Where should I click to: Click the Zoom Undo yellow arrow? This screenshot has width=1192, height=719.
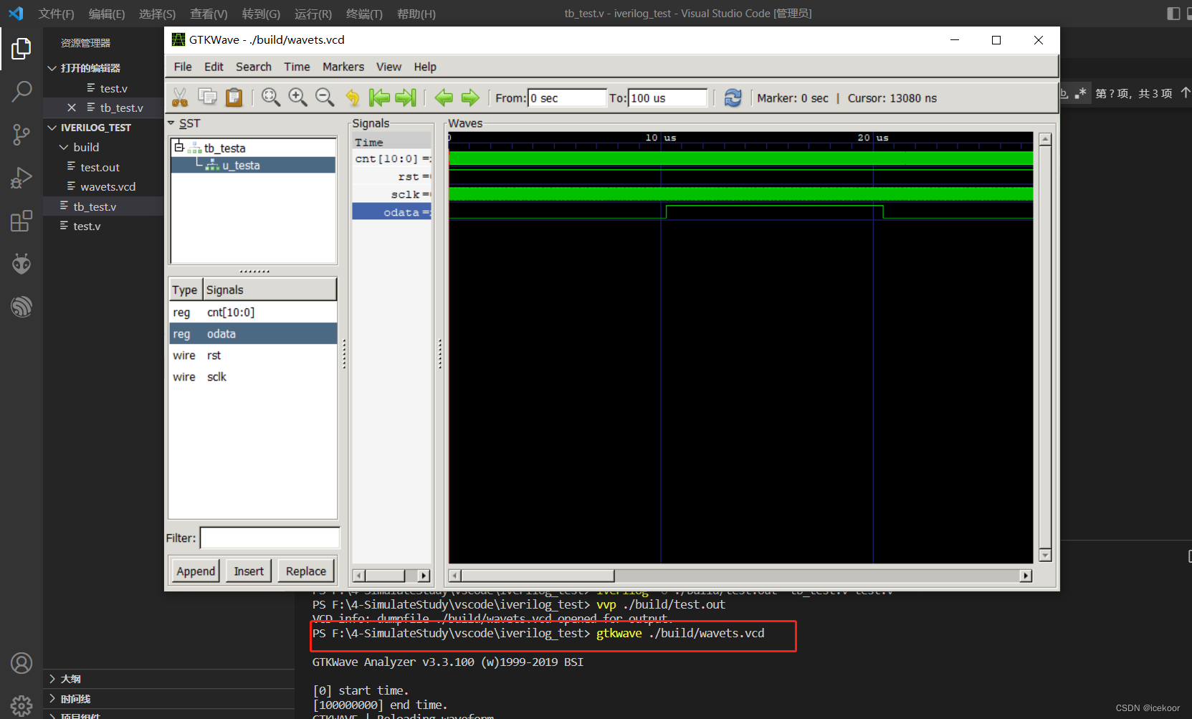pyautogui.click(x=352, y=97)
